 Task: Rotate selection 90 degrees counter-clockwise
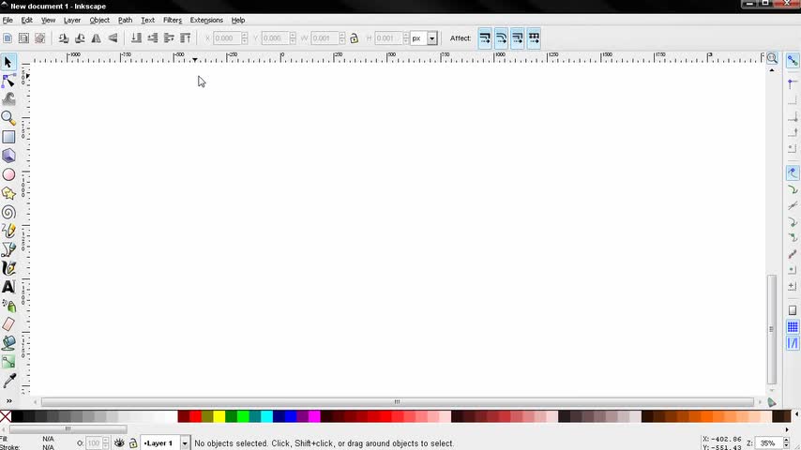64,38
